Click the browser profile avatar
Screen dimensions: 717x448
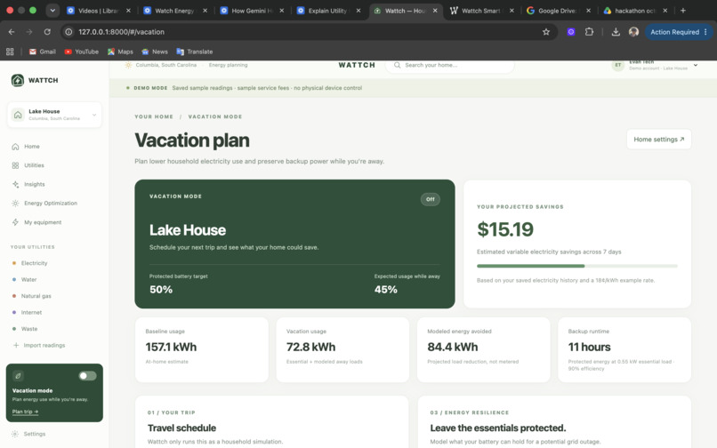(633, 32)
